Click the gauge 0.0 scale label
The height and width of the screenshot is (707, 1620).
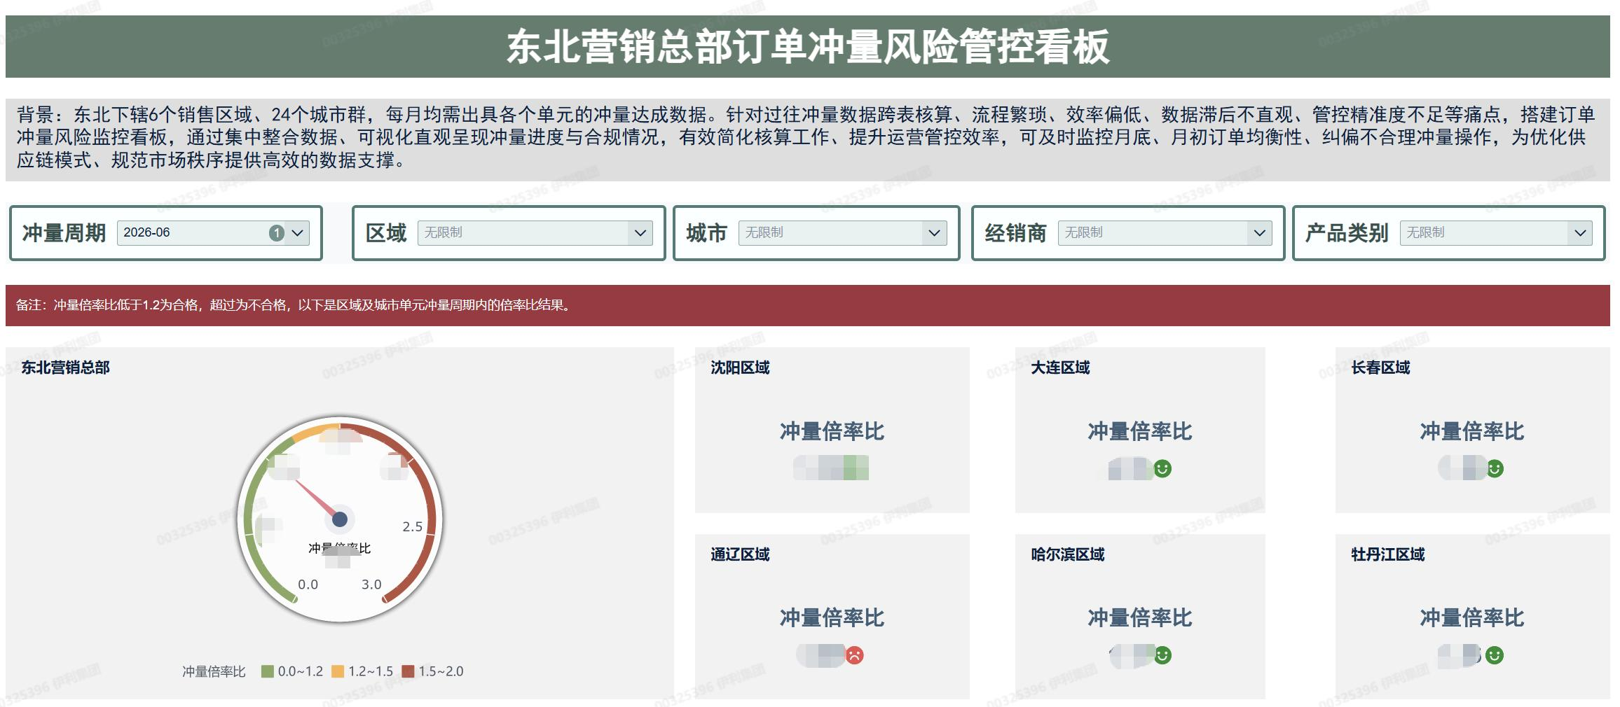point(308,584)
